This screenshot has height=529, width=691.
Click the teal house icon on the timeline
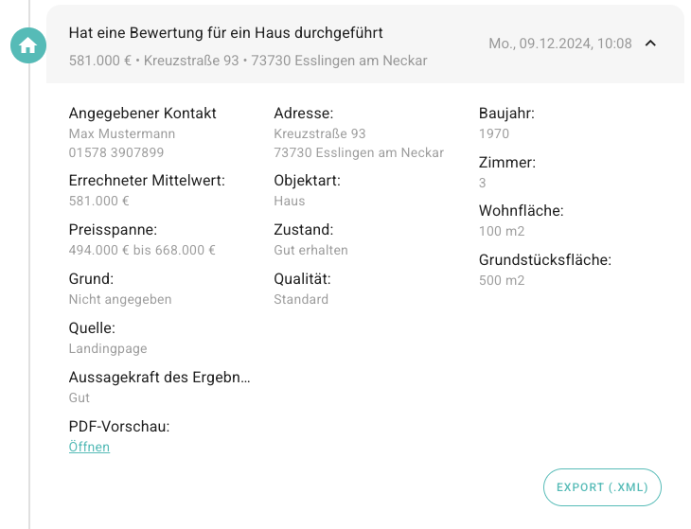pyautogui.click(x=28, y=45)
